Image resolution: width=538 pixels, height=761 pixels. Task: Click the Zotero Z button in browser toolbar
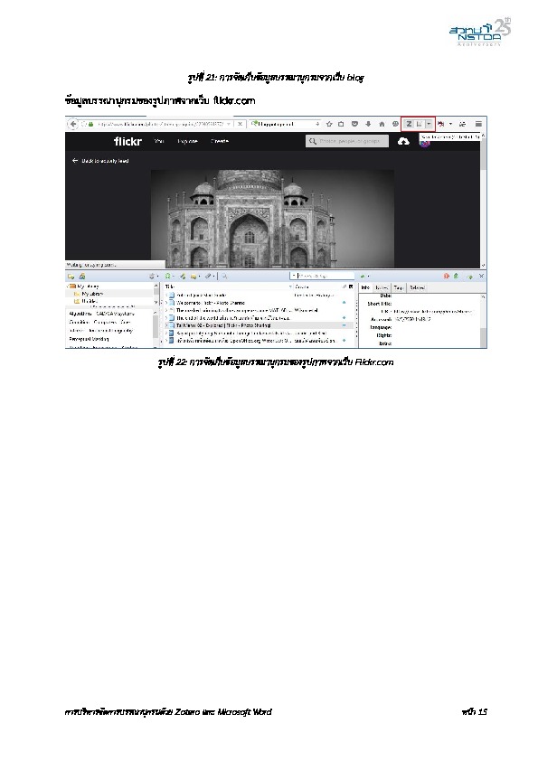[x=409, y=124]
